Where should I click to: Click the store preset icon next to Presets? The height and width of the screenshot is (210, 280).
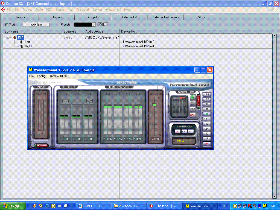click(100, 24)
